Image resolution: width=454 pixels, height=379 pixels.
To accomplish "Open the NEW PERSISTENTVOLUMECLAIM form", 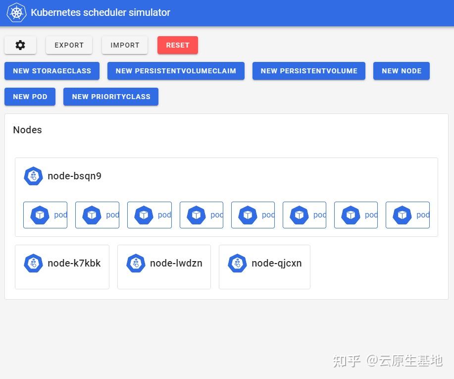I will point(176,71).
